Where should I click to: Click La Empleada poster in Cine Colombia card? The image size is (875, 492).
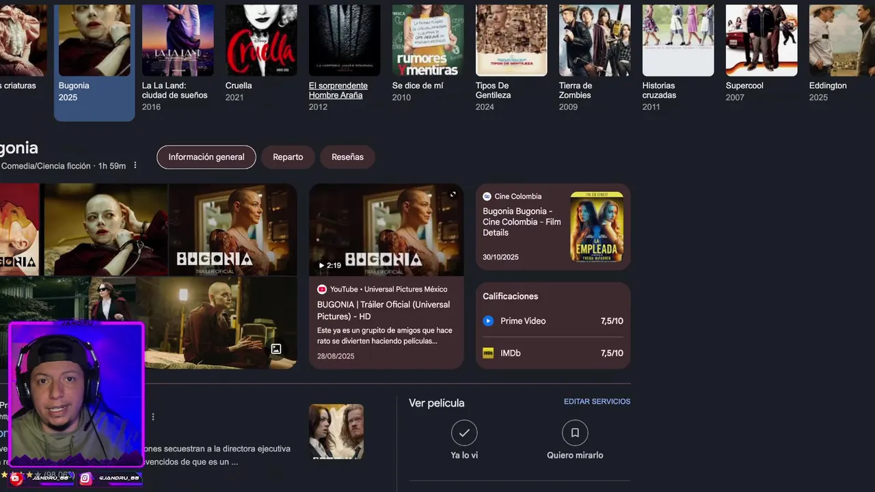point(597,227)
